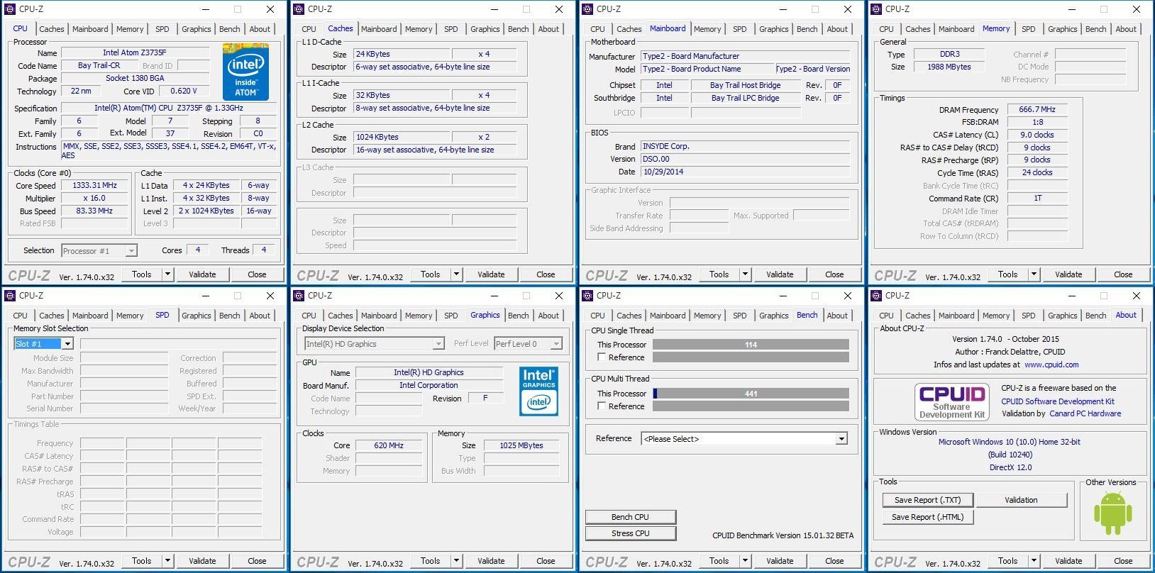Open the www.cpuid.com link
The image size is (1155, 573).
tap(1051, 365)
